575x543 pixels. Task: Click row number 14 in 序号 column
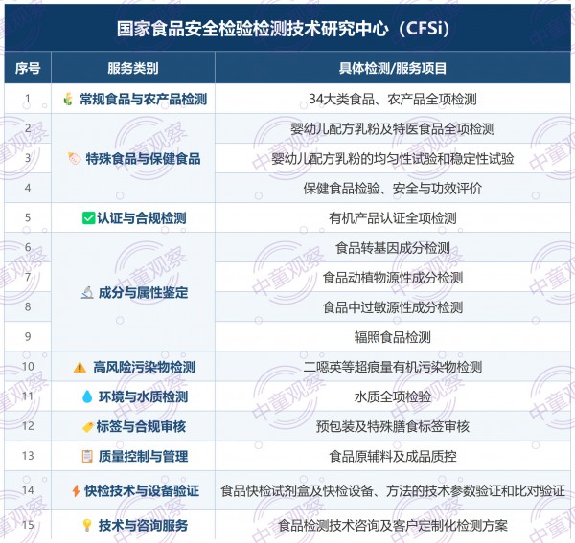tap(28, 490)
